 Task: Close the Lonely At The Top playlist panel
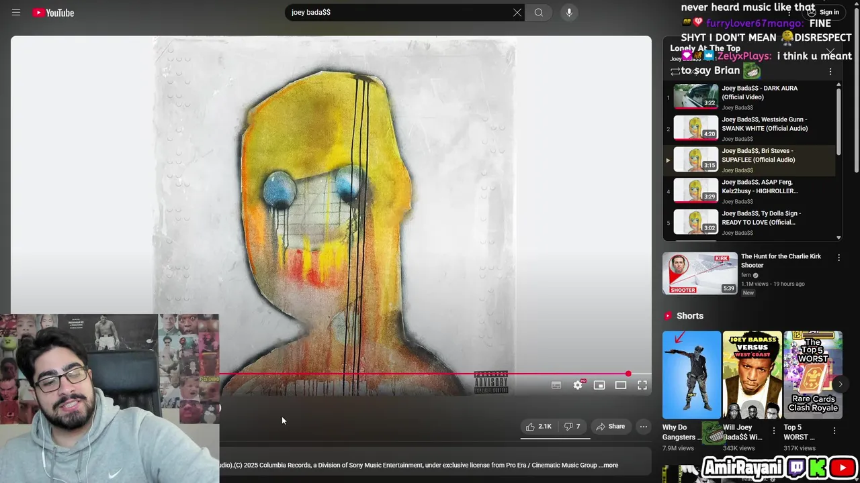(x=830, y=51)
